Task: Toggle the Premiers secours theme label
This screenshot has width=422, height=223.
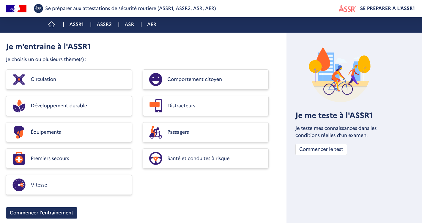Action: [50, 159]
